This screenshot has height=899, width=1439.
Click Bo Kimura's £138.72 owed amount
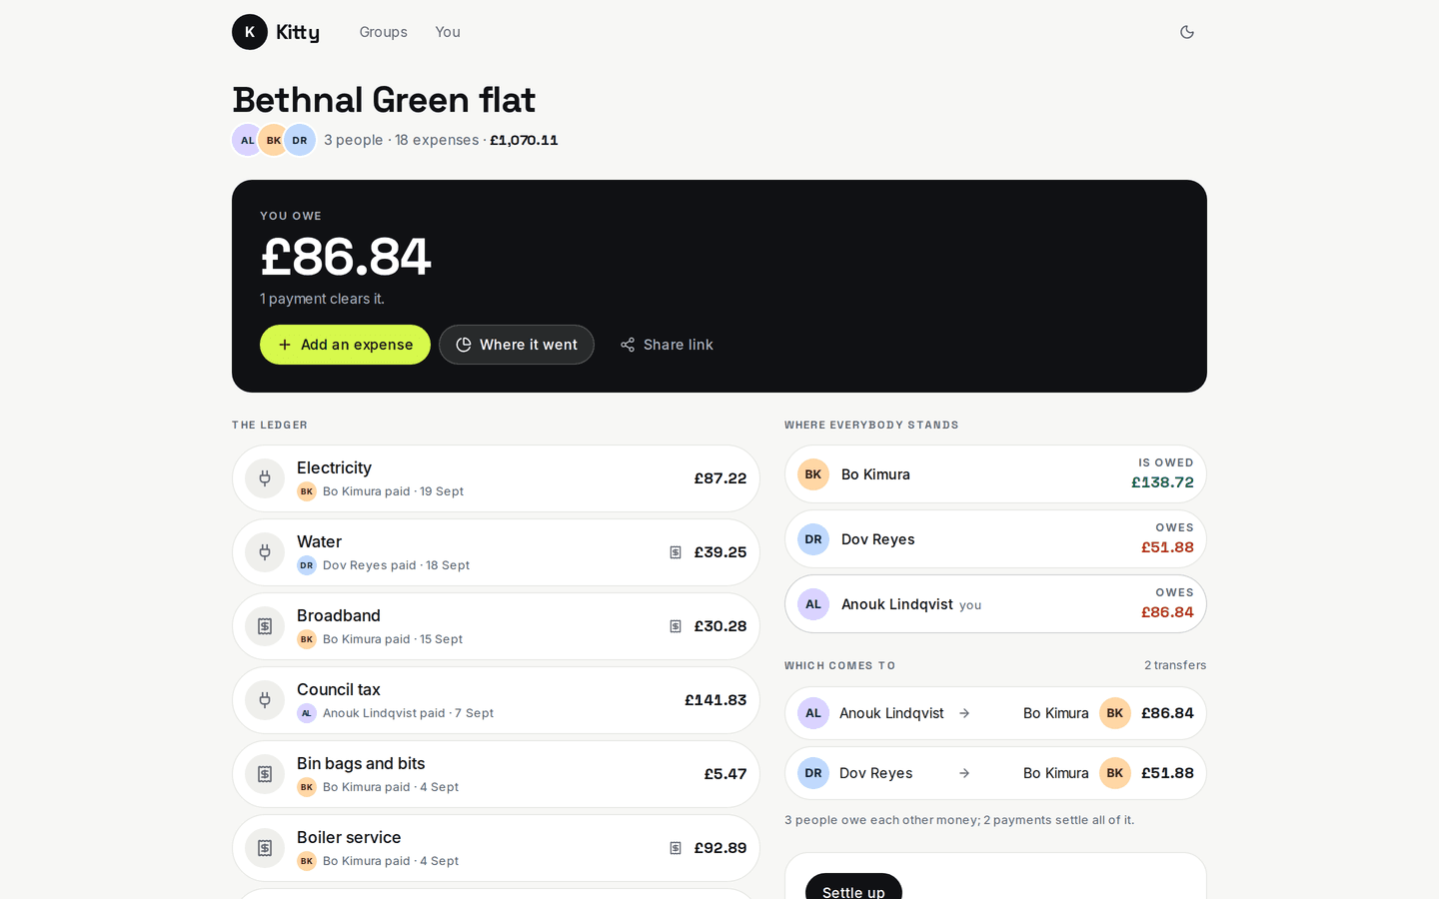(1162, 482)
